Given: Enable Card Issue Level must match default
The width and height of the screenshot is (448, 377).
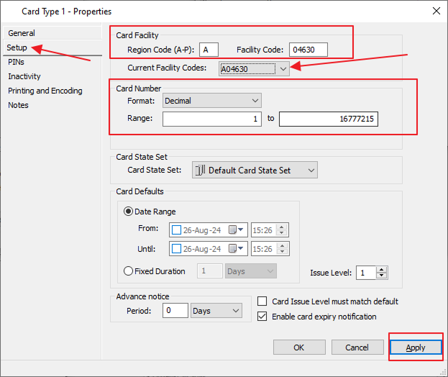Looking at the screenshot, I should (x=262, y=301).
